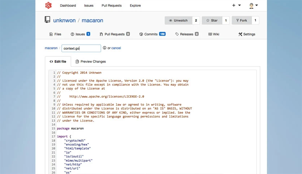
Task: Click the 'under the License.' comment line
Action: [75, 120]
